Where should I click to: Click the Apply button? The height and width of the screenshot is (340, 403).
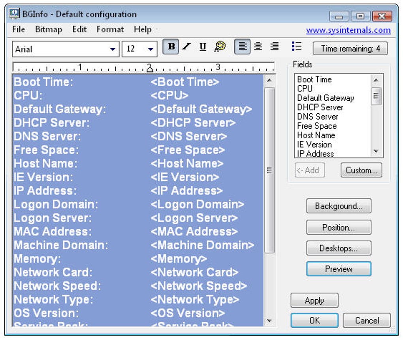click(x=314, y=301)
